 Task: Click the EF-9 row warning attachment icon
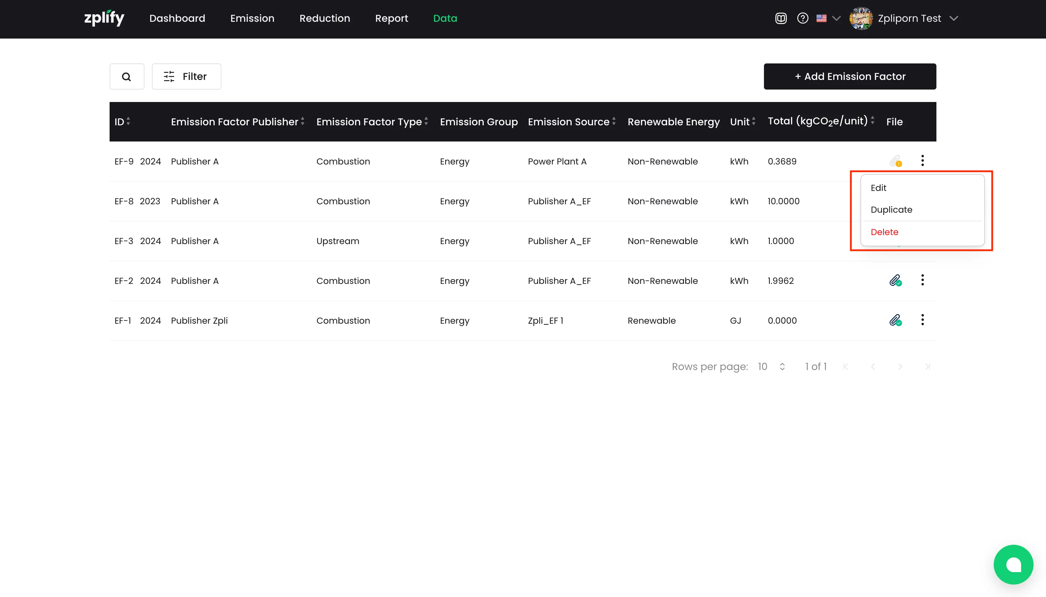pos(895,161)
